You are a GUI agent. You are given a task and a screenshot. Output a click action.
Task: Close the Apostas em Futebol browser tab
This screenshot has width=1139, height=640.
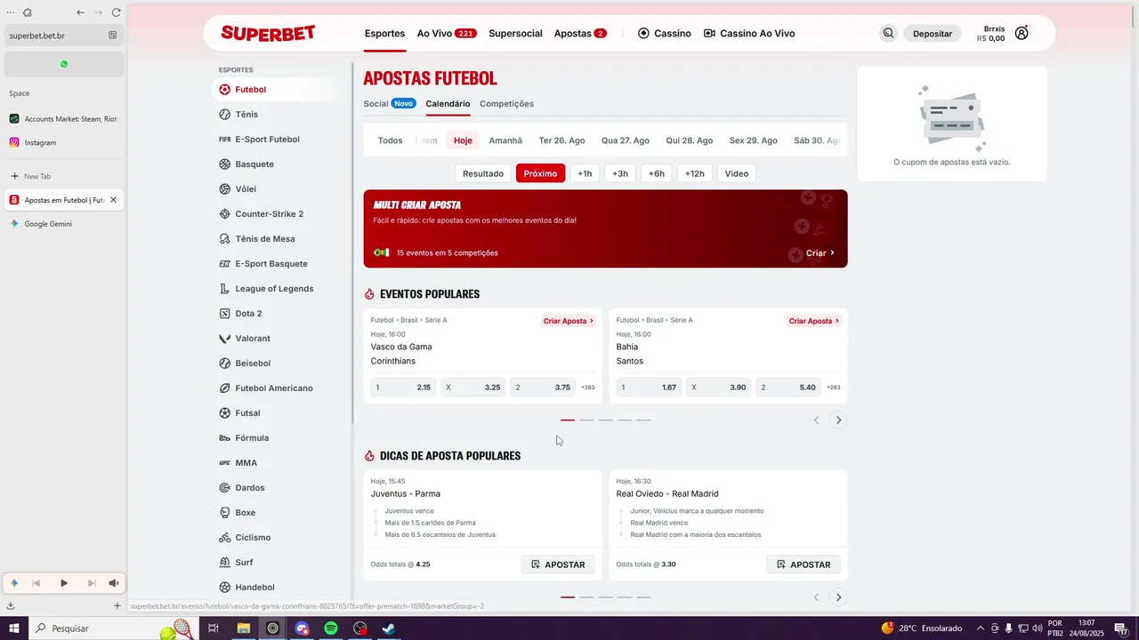point(113,200)
